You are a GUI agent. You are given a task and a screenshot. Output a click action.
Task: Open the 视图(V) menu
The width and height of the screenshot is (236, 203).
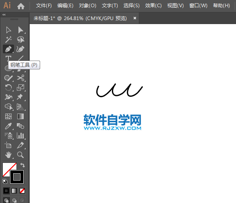click(x=175, y=6)
